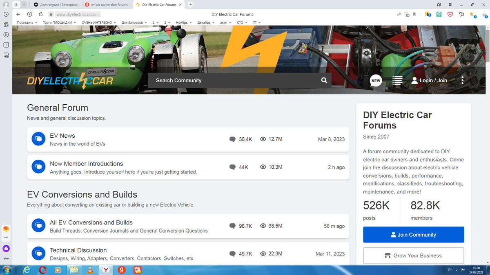
Task: Open Windows Explorer folder icon in taskbar
Action: [74, 270]
